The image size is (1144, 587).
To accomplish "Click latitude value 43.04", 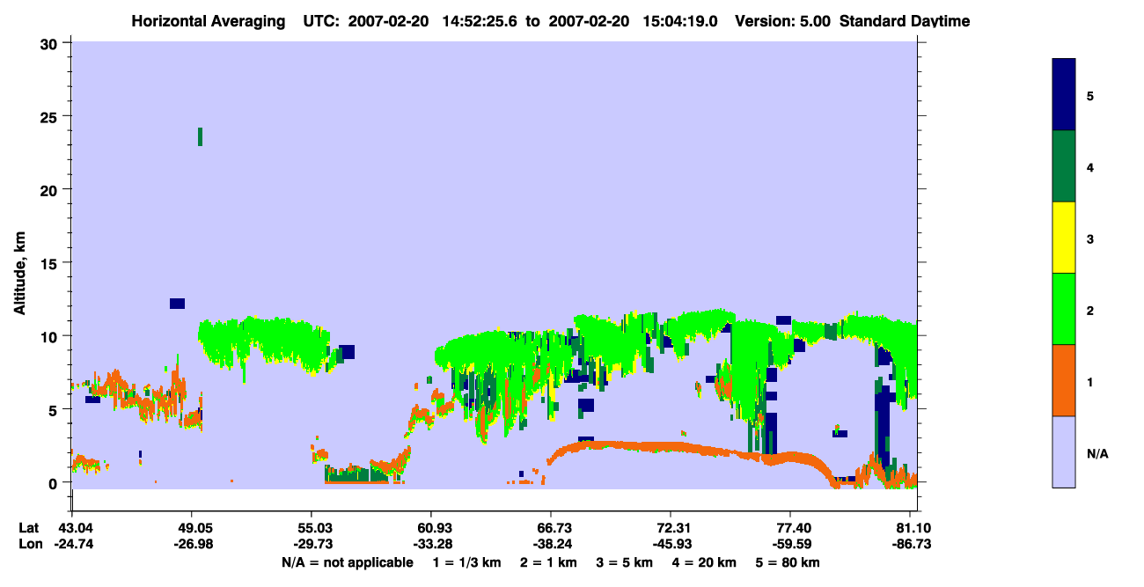I will point(72,528).
